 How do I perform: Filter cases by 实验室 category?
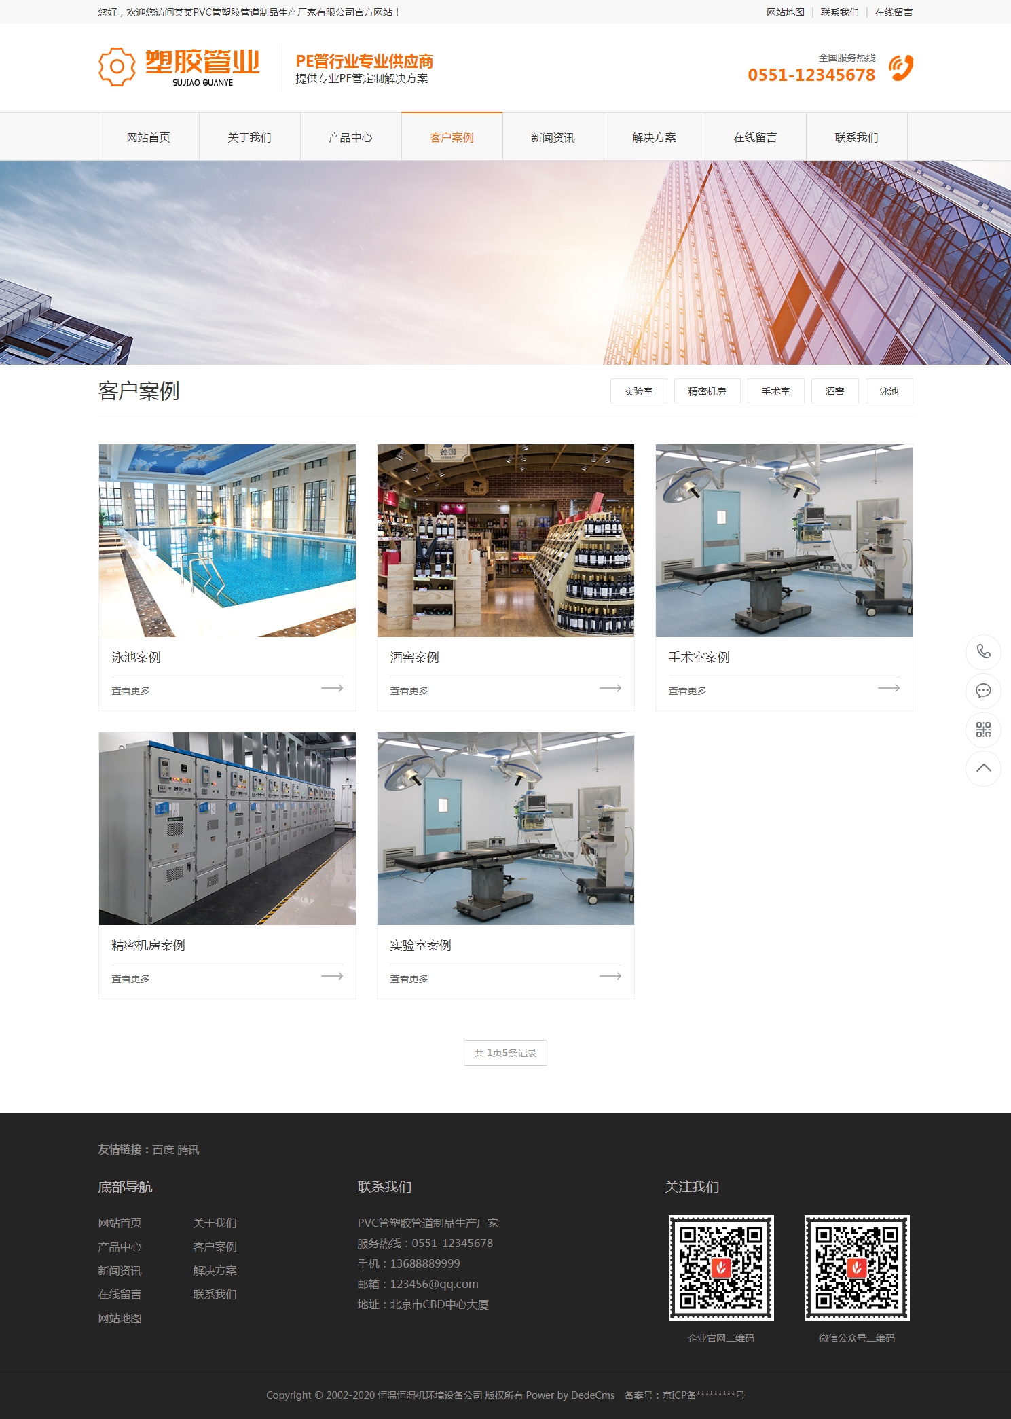pos(638,391)
